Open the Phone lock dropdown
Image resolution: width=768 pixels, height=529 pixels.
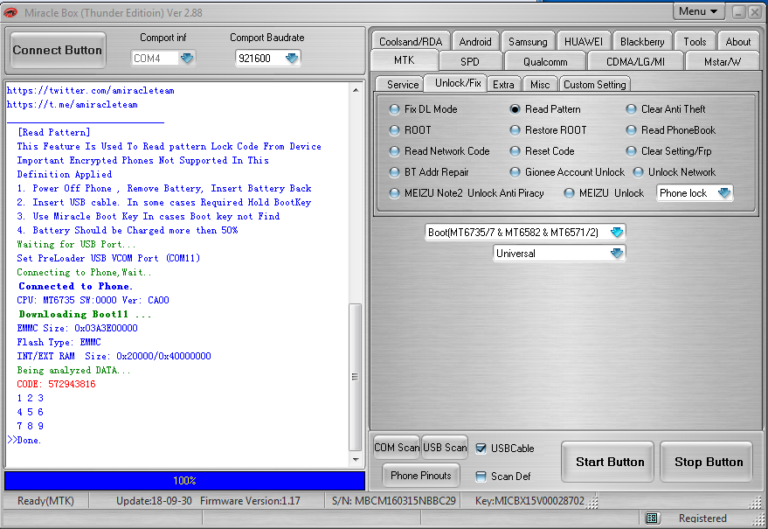(x=724, y=193)
